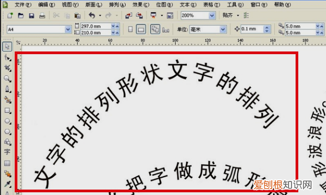326x195 pixels.
Task: Click the Undo arrow icon
Action: (92, 15)
